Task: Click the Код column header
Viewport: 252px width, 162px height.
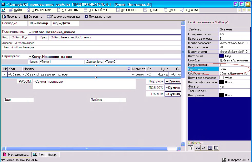Action: pyautogui.click(x=15, y=69)
